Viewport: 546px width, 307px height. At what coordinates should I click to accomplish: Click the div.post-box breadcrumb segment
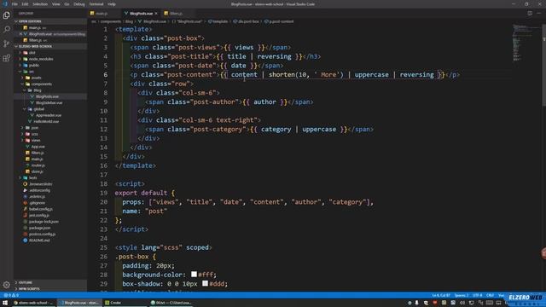click(x=247, y=21)
